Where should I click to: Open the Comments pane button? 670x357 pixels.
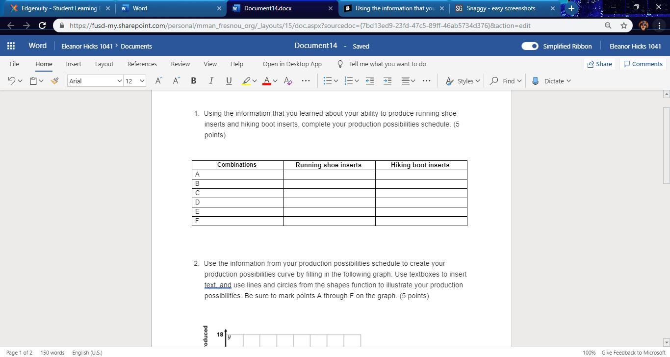[x=643, y=64]
